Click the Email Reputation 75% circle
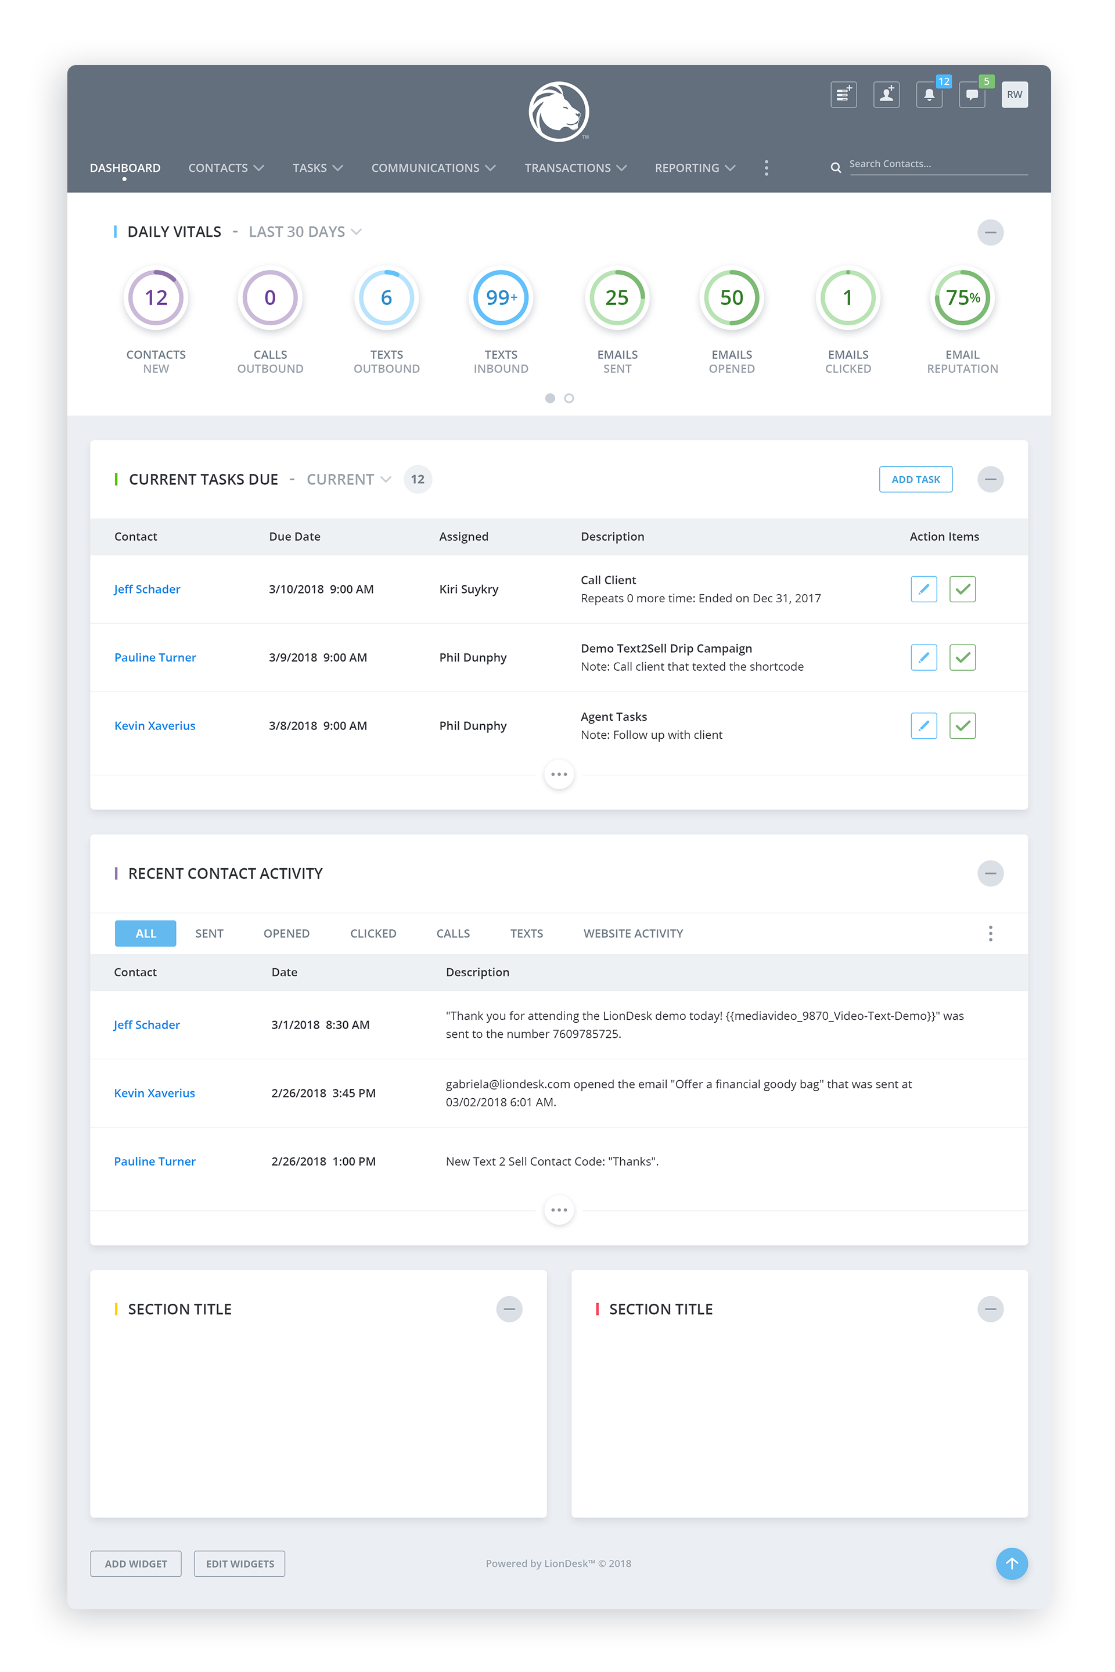Viewport: 1115px width, 1672px height. 962,297
